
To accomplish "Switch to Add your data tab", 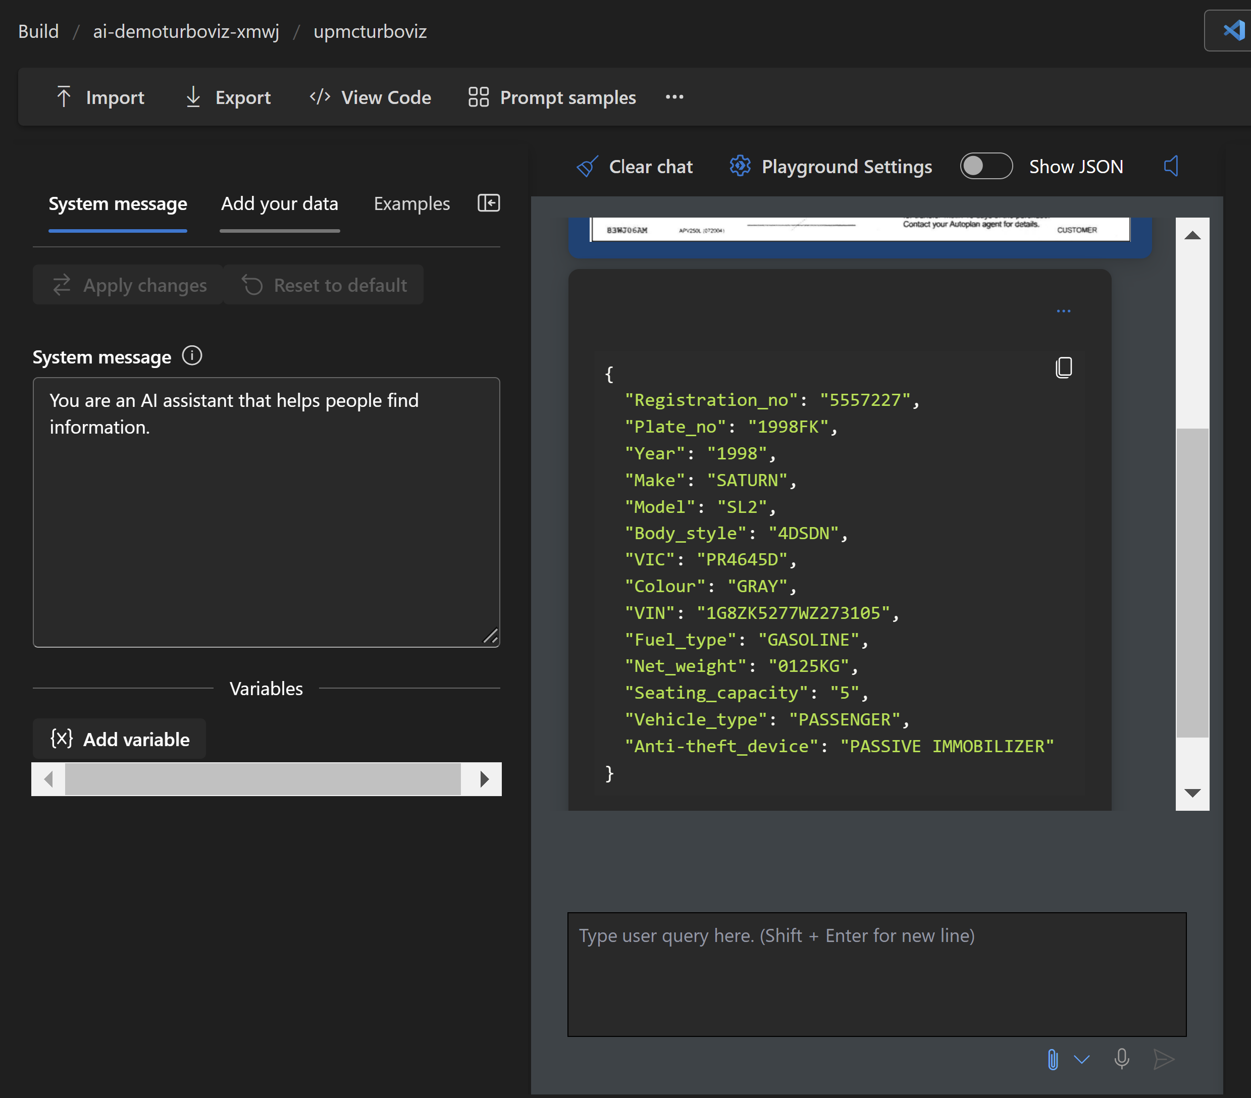I will point(279,204).
